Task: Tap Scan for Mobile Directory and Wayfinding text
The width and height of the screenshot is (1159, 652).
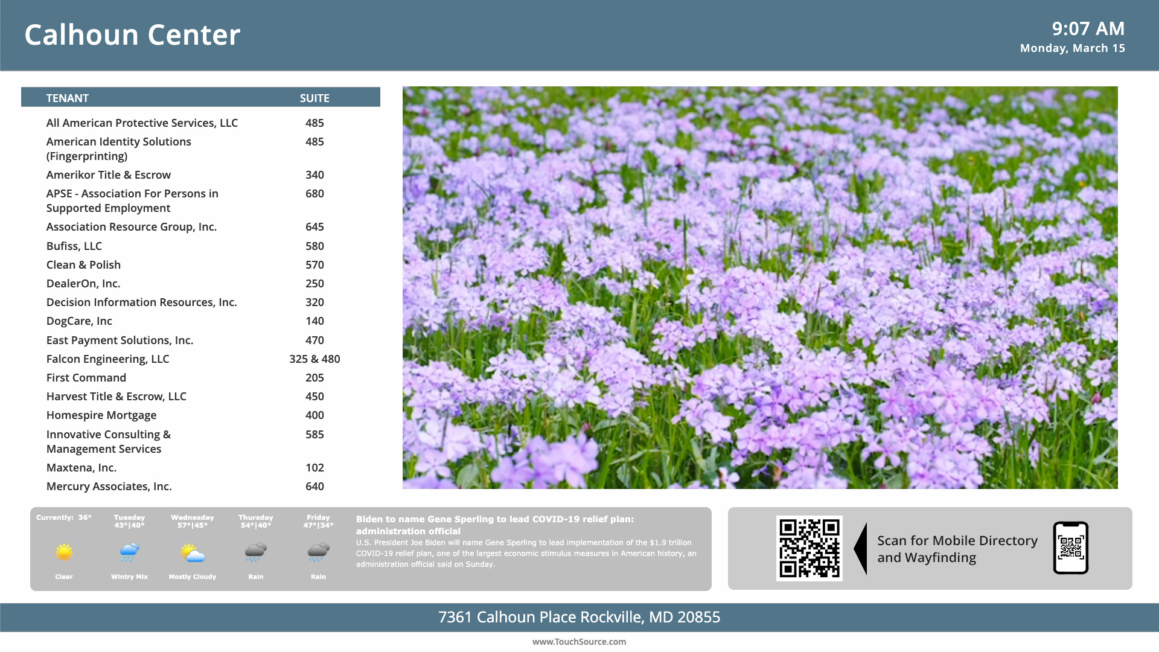Action: [957, 549]
